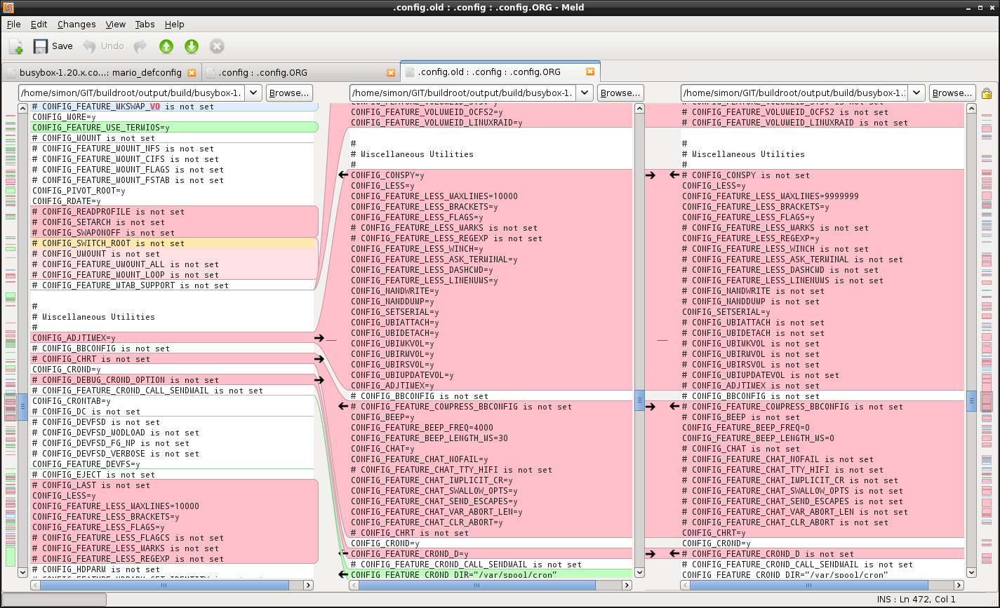The image size is (1000, 608).
Task: Toggle the padlock scroll lock icon
Action: point(987,93)
